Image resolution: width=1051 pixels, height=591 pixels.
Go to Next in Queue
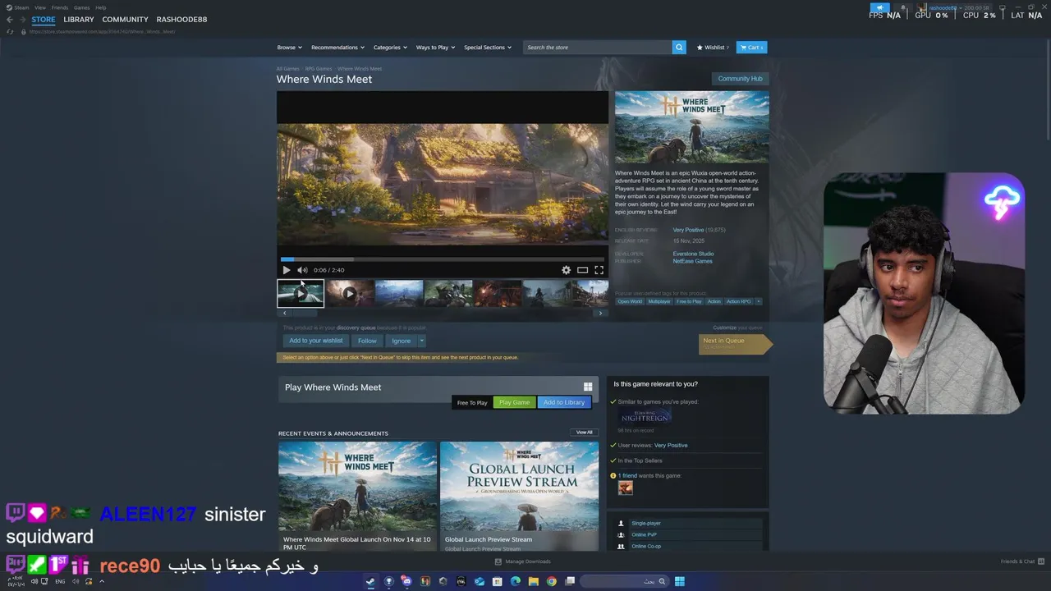(x=735, y=344)
